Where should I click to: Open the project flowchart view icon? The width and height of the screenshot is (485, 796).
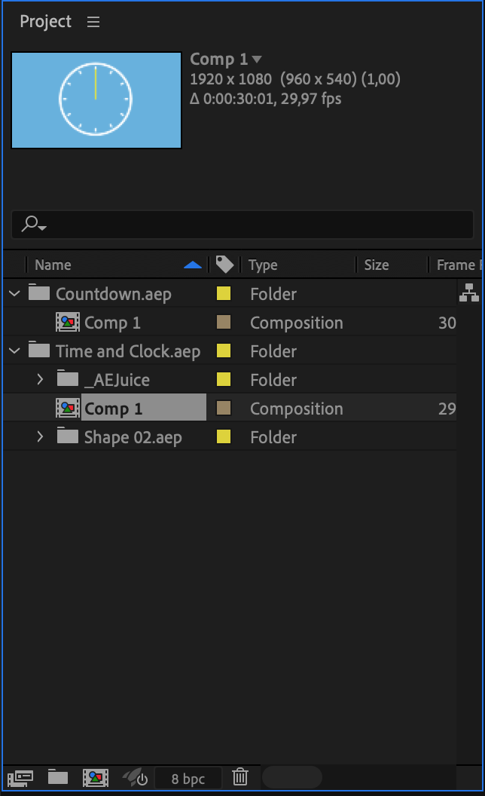point(468,292)
